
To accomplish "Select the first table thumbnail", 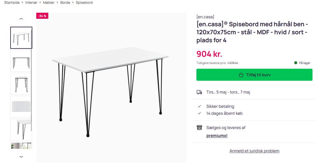I will point(21,38).
